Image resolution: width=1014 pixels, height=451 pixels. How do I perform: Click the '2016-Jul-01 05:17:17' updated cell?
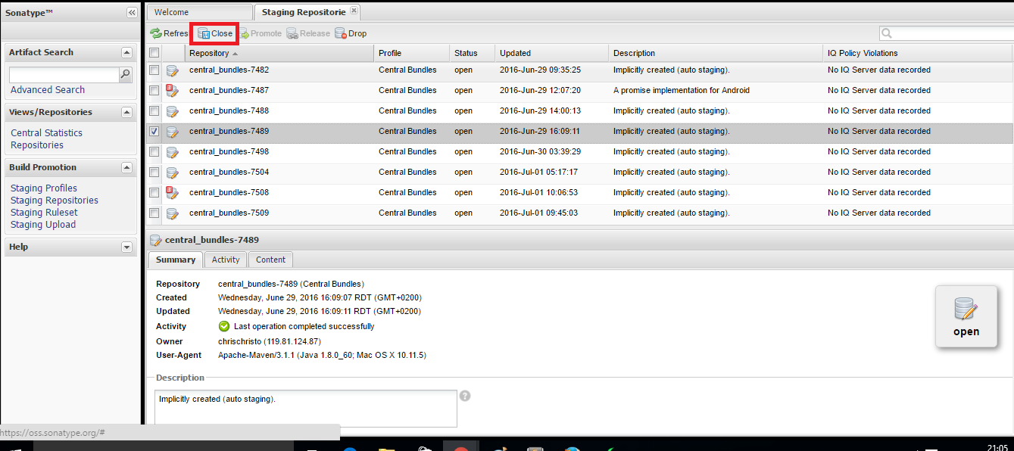(540, 173)
